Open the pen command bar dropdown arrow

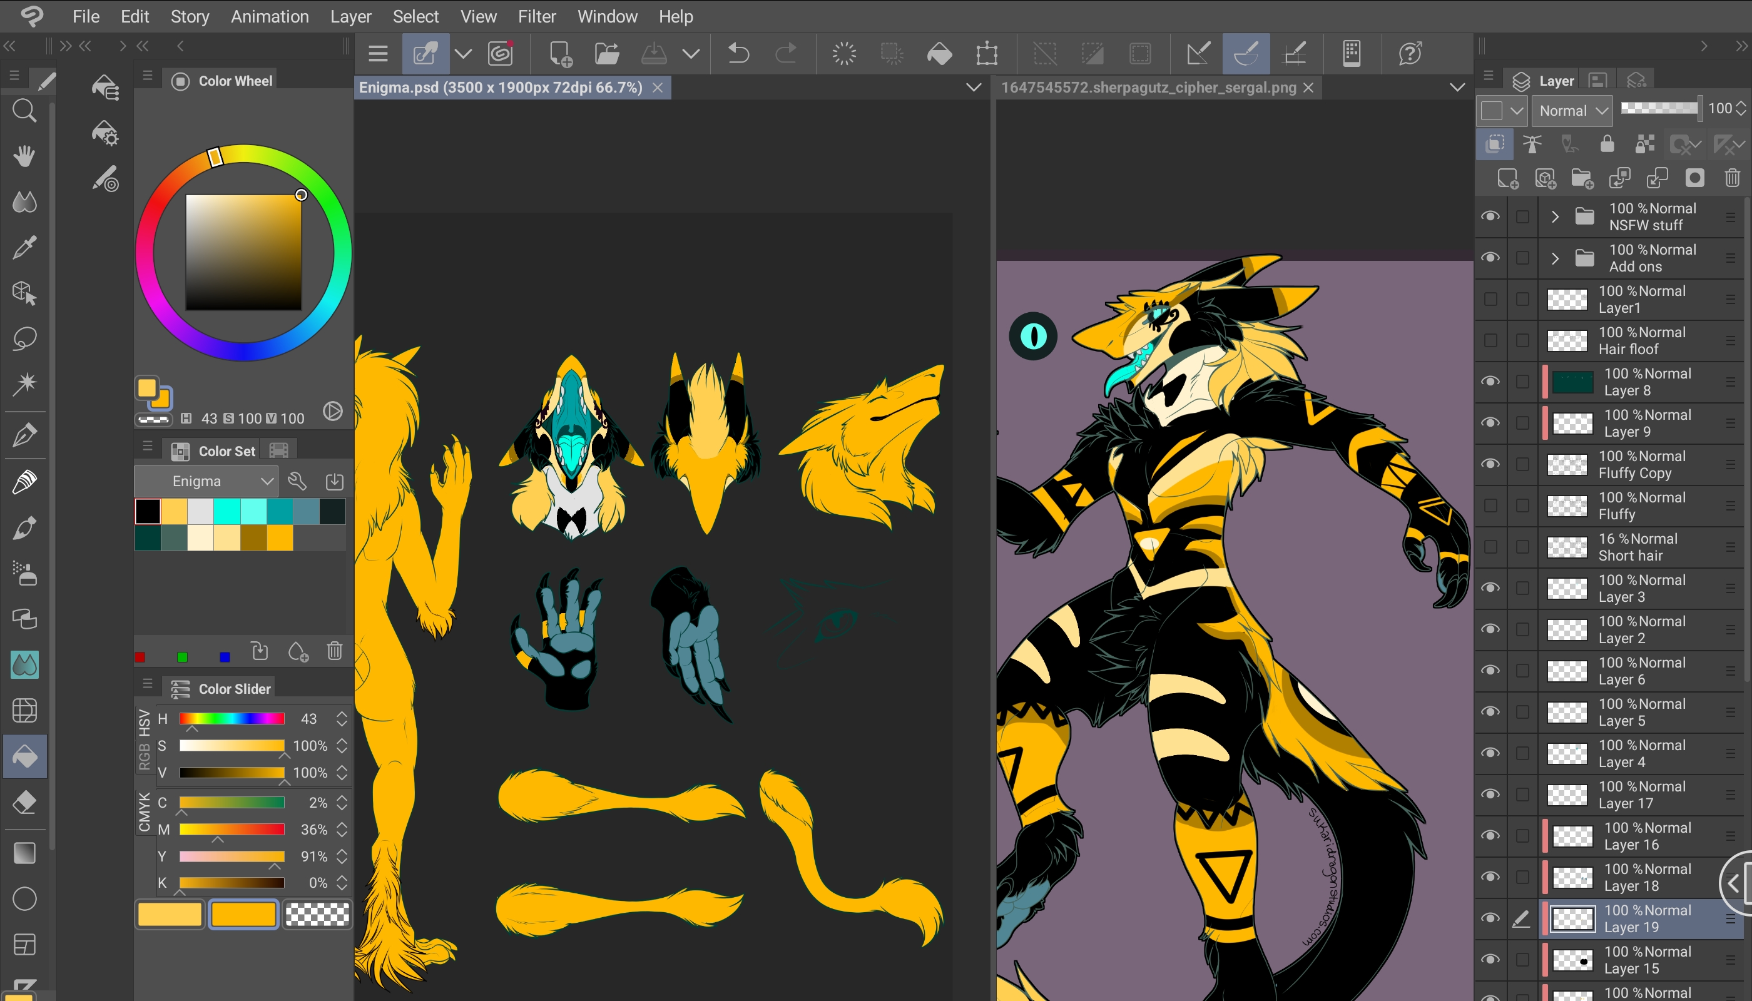pyautogui.click(x=463, y=54)
